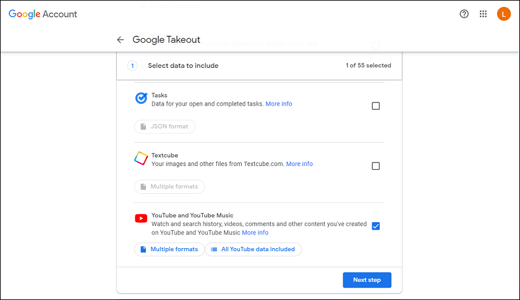
Task: Click the Next step button
Action: [x=367, y=280]
